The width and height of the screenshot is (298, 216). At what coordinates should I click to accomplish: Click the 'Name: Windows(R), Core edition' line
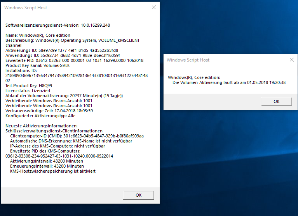[38, 35]
